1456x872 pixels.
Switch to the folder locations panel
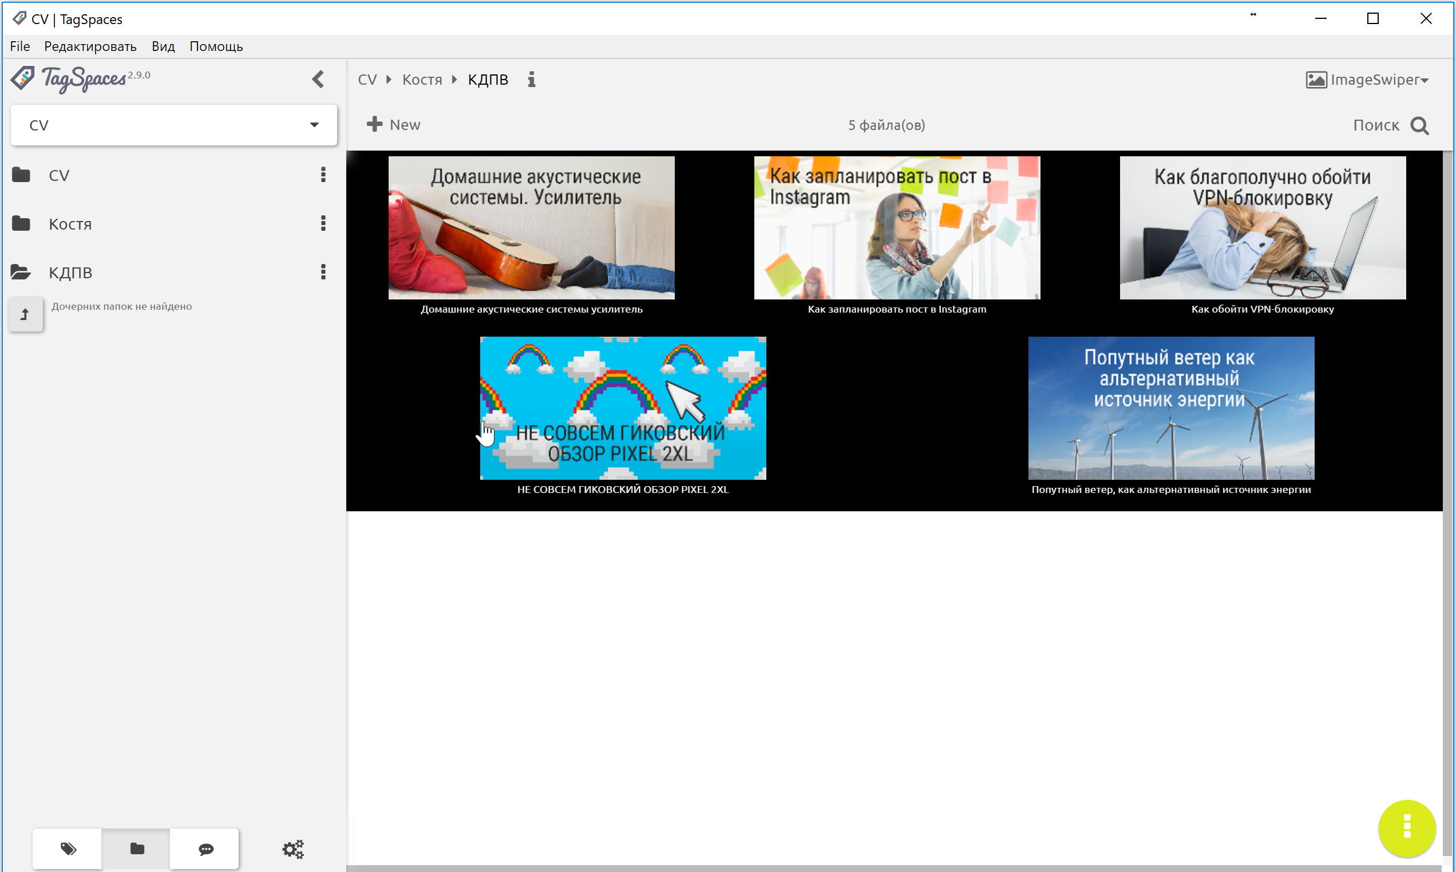click(x=136, y=849)
